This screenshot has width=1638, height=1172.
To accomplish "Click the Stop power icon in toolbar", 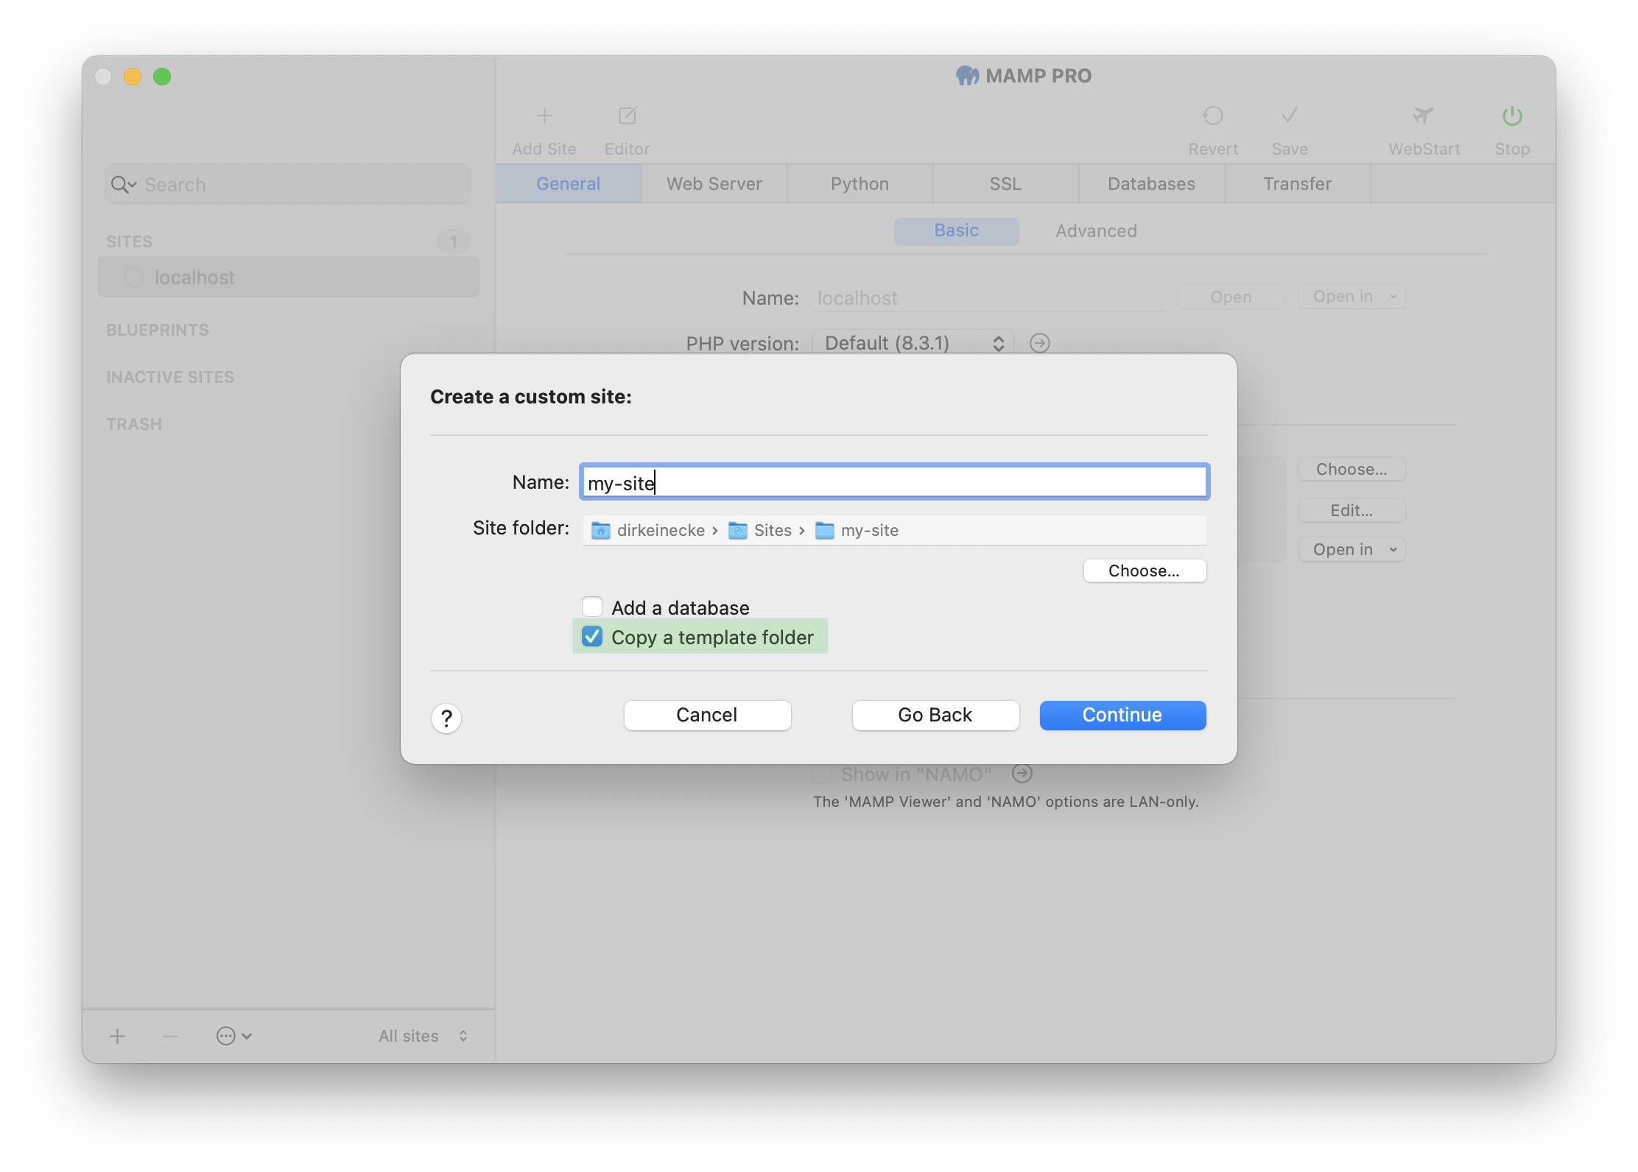I will (x=1511, y=121).
